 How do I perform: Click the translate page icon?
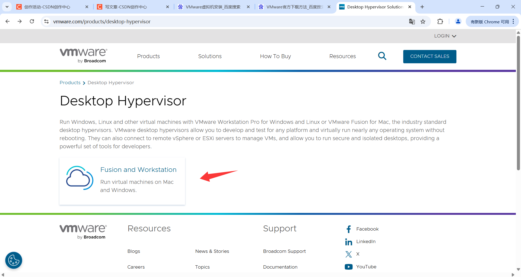point(412,21)
